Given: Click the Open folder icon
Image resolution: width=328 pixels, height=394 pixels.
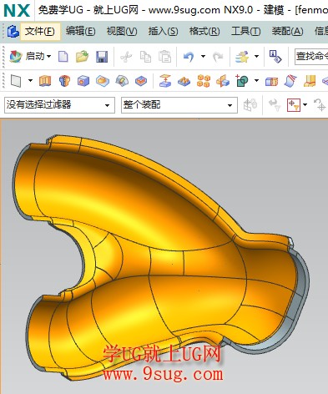Looking at the screenshot, I should [83, 57].
